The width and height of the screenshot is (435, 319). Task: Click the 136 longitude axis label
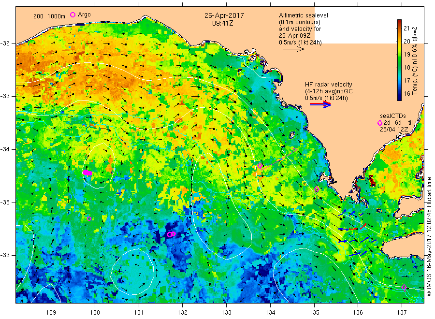point(358,312)
